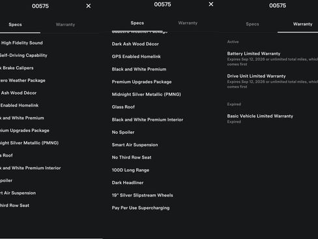318x239 pixels.
Task: Select the Glass Roof spec item
Action: pos(123,107)
